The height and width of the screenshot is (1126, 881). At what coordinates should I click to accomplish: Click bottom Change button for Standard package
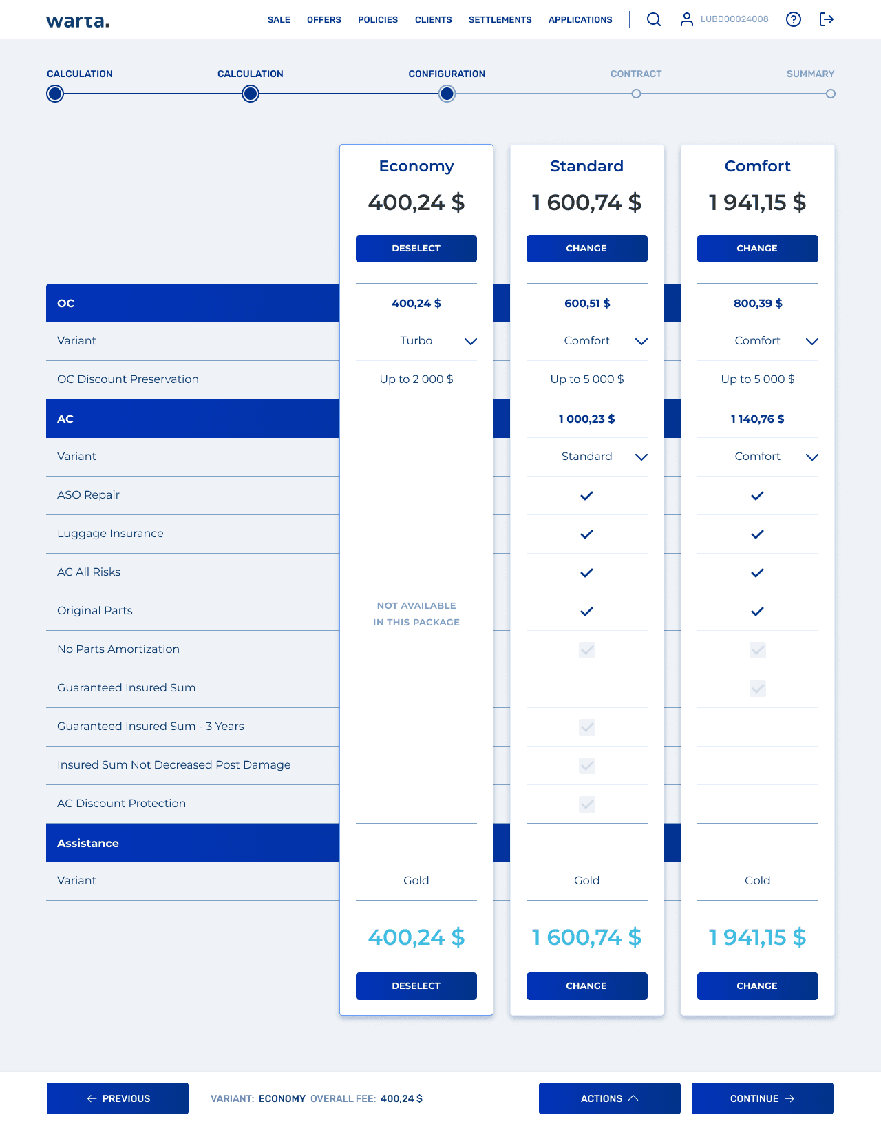(x=587, y=986)
